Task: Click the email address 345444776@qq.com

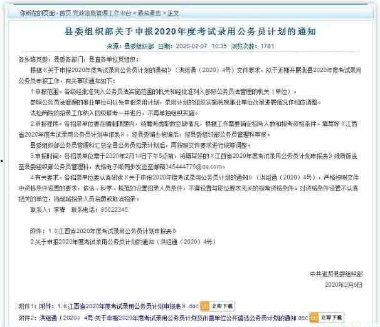Action: point(193,167)
